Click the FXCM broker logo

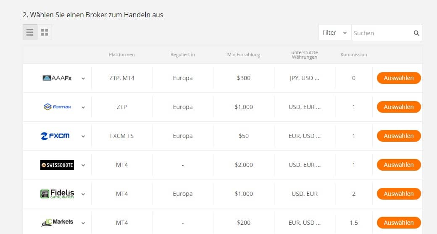[x=55, y=136]
